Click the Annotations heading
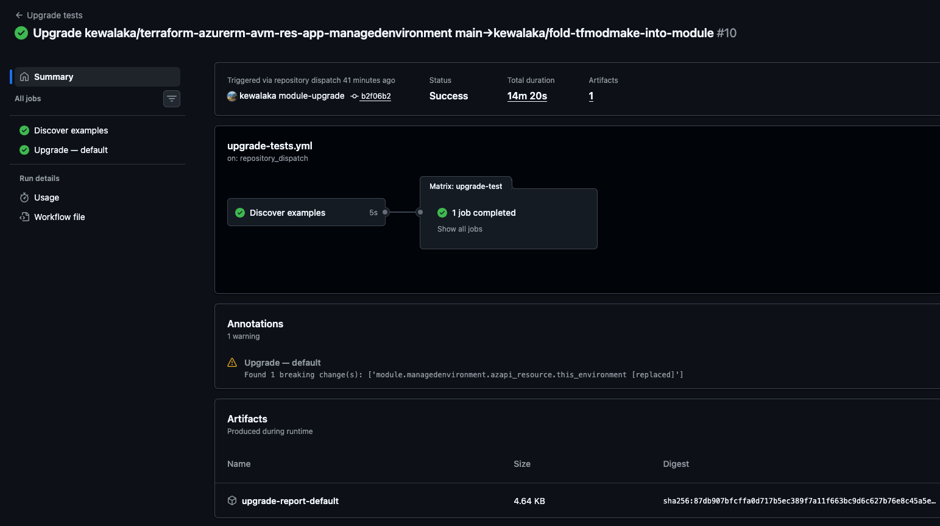940x526 pixels. 255,324
